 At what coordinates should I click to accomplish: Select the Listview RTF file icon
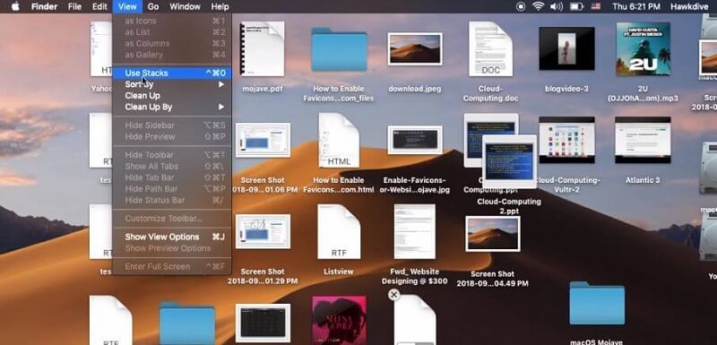click(339, 232)
